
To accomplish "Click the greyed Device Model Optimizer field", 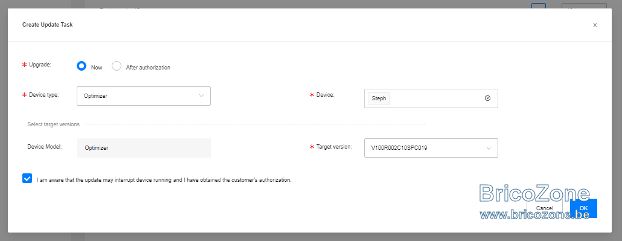I will coord(144,148).
